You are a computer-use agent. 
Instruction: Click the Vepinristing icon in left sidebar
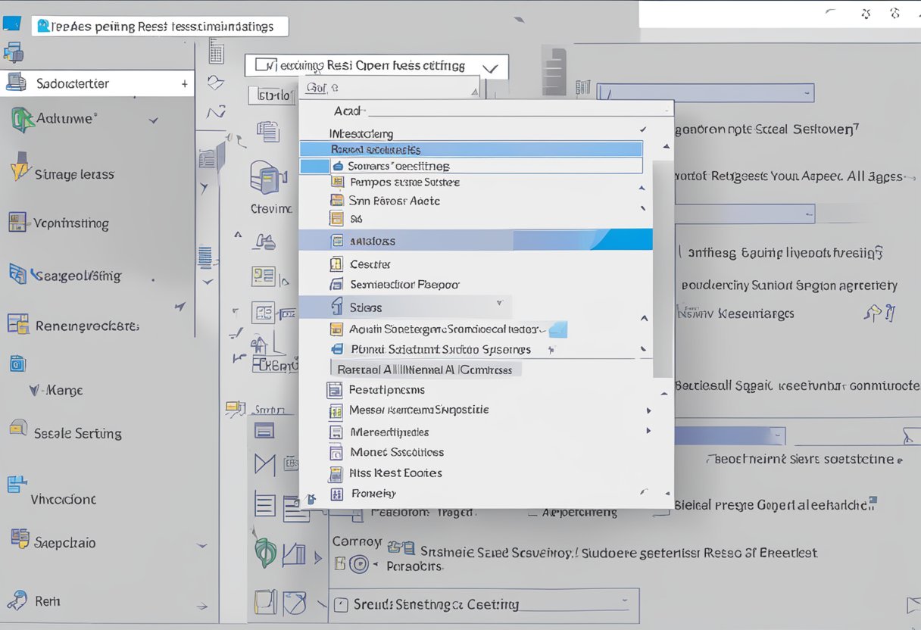click(x=17, y=222)
